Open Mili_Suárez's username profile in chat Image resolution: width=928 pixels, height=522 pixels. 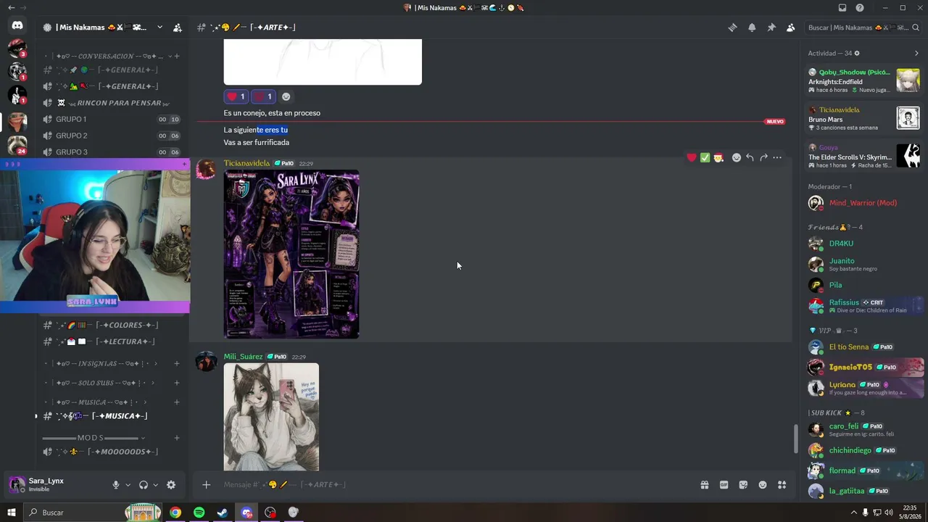(x=244, y=357)
